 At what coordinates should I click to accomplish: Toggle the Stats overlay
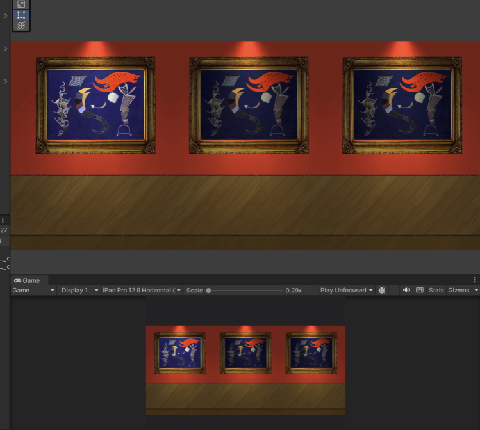click(x=436, y=290)
